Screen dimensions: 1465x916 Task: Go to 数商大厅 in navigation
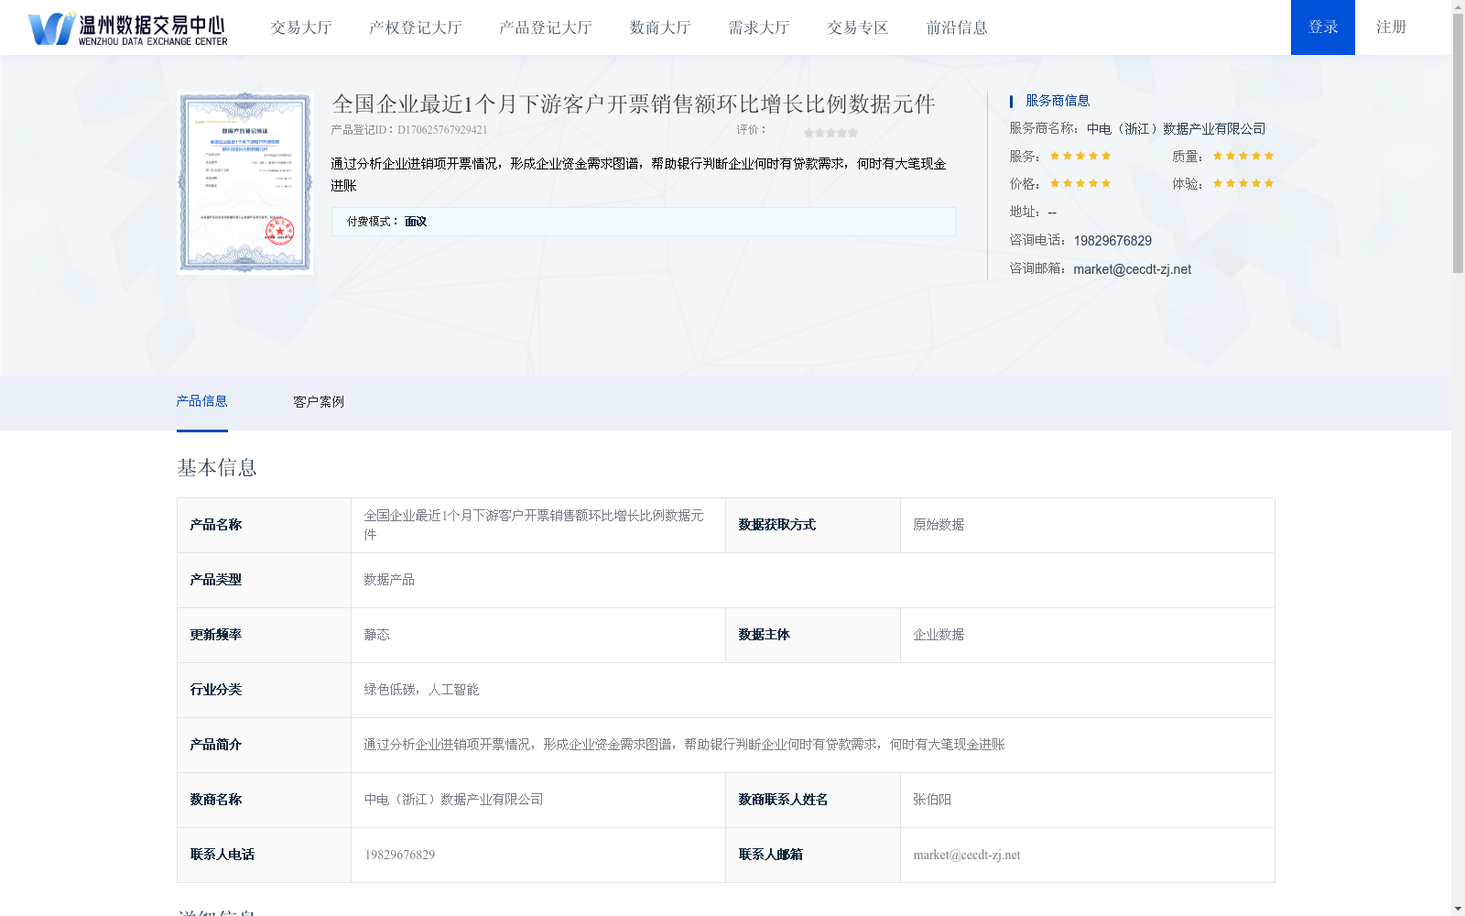pos(660,27)
